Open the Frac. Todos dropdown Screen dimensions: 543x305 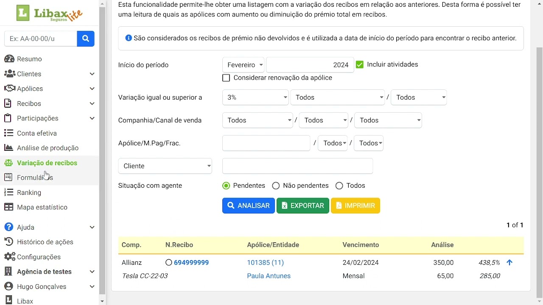369,143
